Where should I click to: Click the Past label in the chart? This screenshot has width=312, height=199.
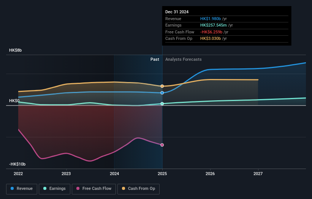point(155,60)
